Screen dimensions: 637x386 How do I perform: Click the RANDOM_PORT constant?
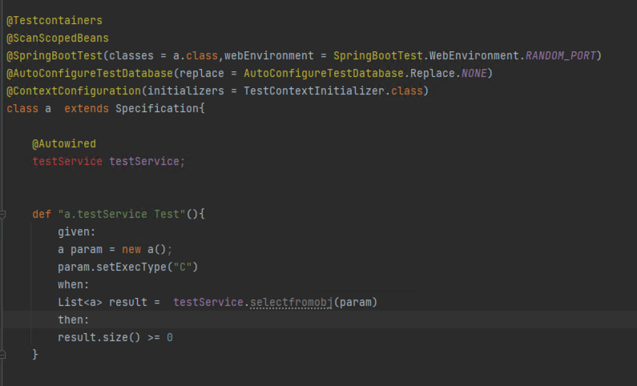tap(561, 55)
